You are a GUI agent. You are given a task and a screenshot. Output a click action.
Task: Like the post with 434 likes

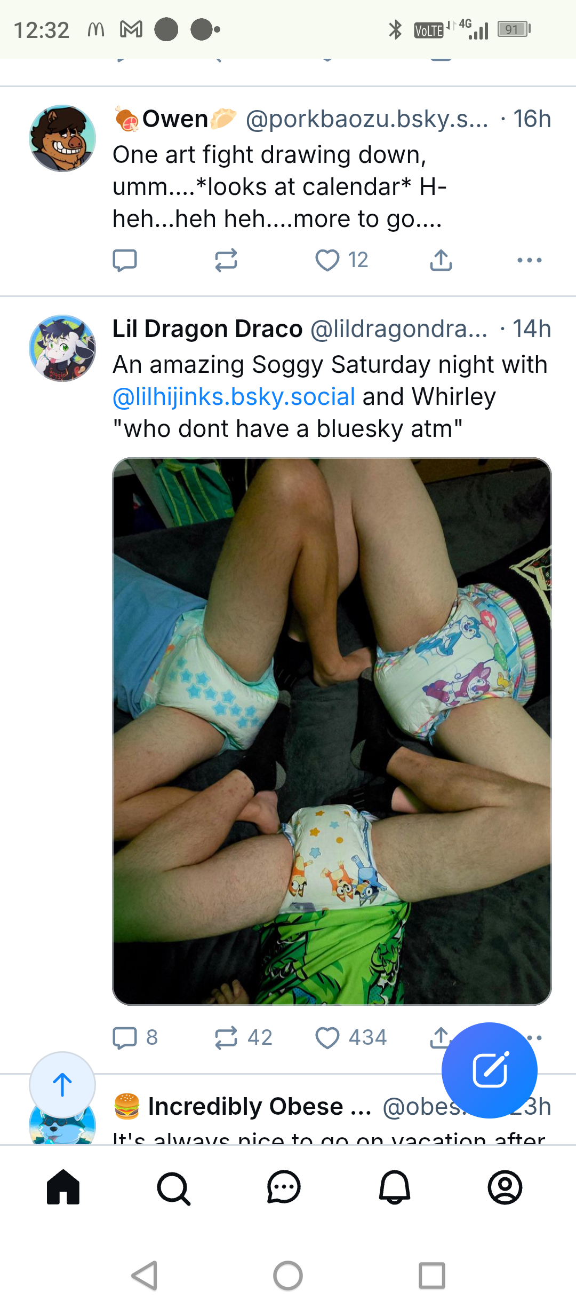[351, 1037]
